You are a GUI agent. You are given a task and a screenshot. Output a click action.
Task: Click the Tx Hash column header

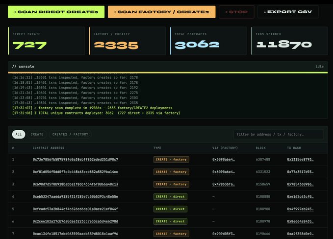(x=294, y=148)
